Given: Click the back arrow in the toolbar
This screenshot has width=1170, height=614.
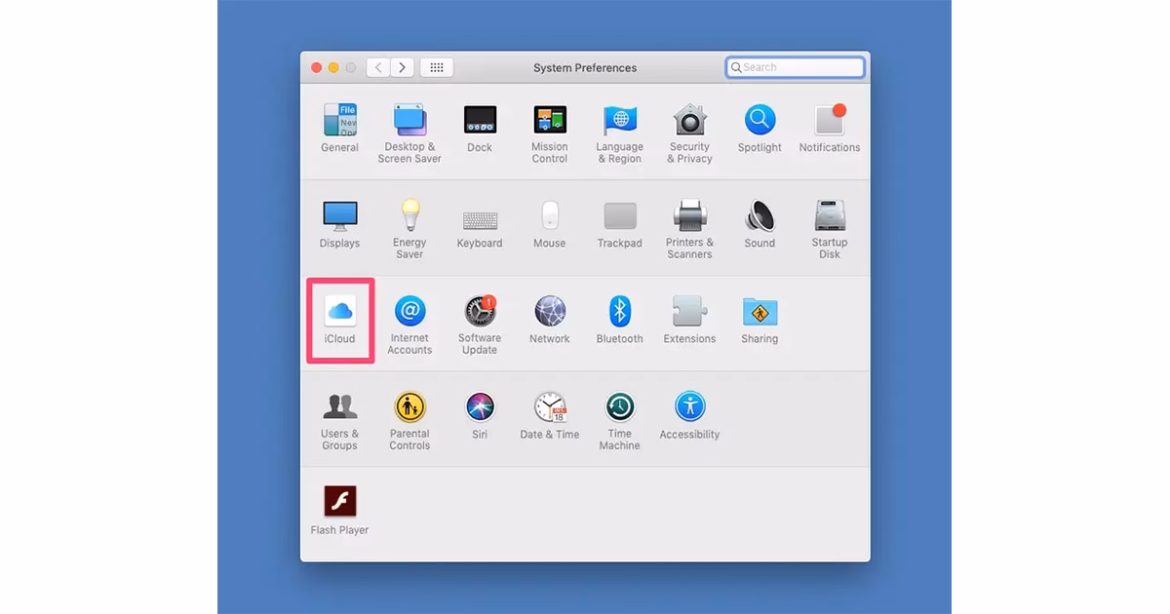Looking at the screenshot, I should (378, 67).
